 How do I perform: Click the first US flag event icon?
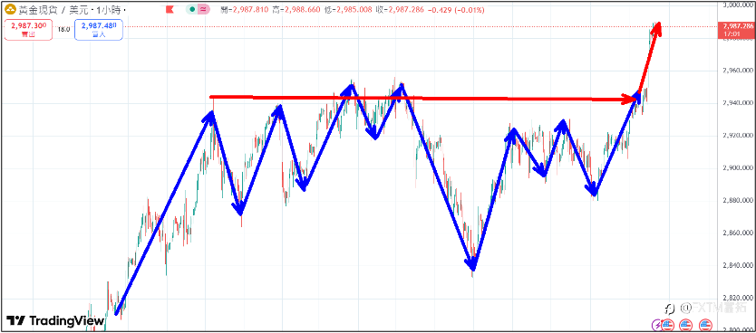pos(667,324)
